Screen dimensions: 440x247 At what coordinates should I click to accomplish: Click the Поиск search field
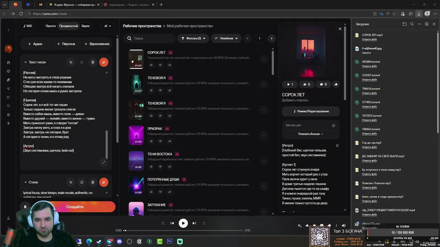coord(150,38)
